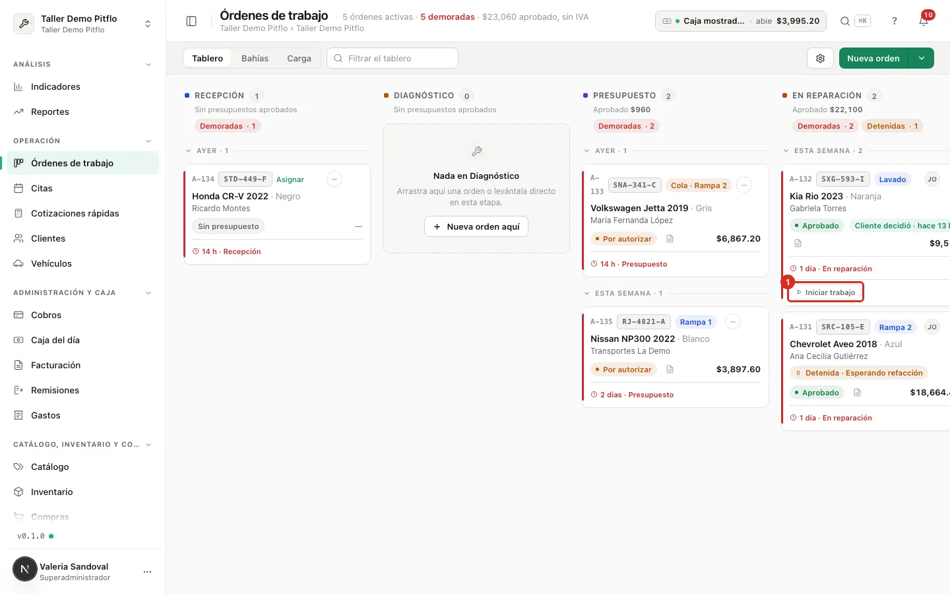Open Facturación in sidebar
Screen dimensions: 950x594
pos(83,365)
